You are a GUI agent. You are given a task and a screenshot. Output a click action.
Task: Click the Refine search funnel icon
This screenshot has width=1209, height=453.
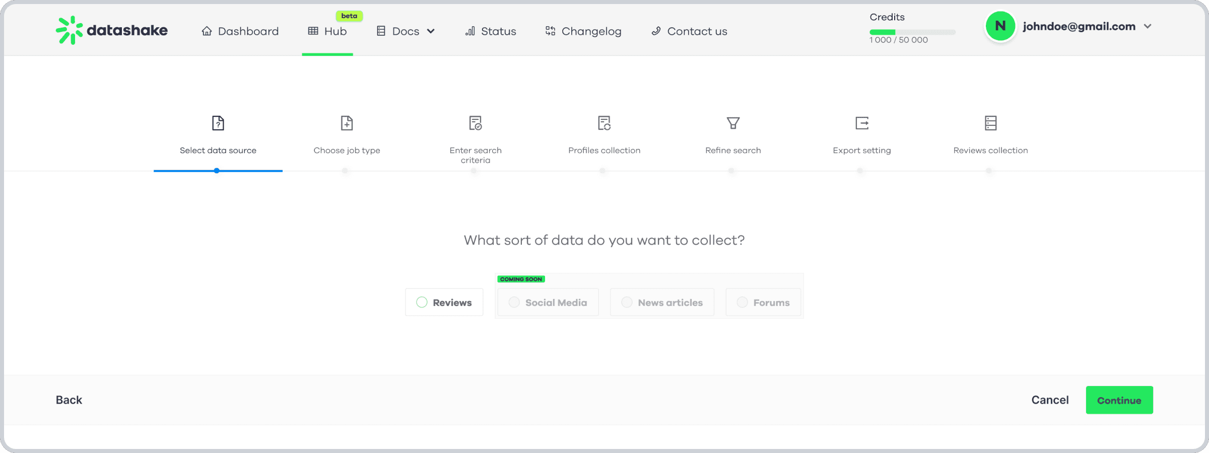click(x=733, y=123)
